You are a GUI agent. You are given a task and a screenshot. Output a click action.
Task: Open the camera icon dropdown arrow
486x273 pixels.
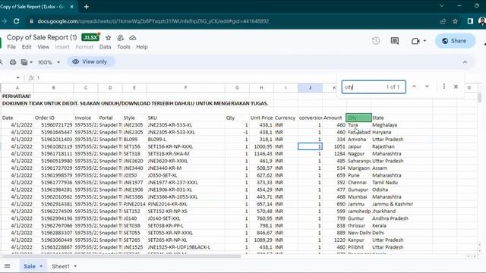[x=424, y=41]
